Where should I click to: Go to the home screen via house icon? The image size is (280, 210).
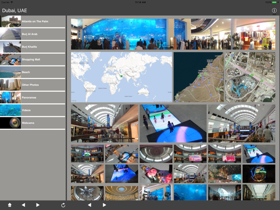(10, 205)
